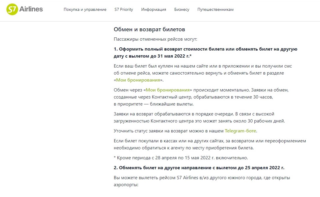Click the heading Обмен и возврат билетов
The width and height of the screenshot is (320, 197).
(x=149, y=30)
